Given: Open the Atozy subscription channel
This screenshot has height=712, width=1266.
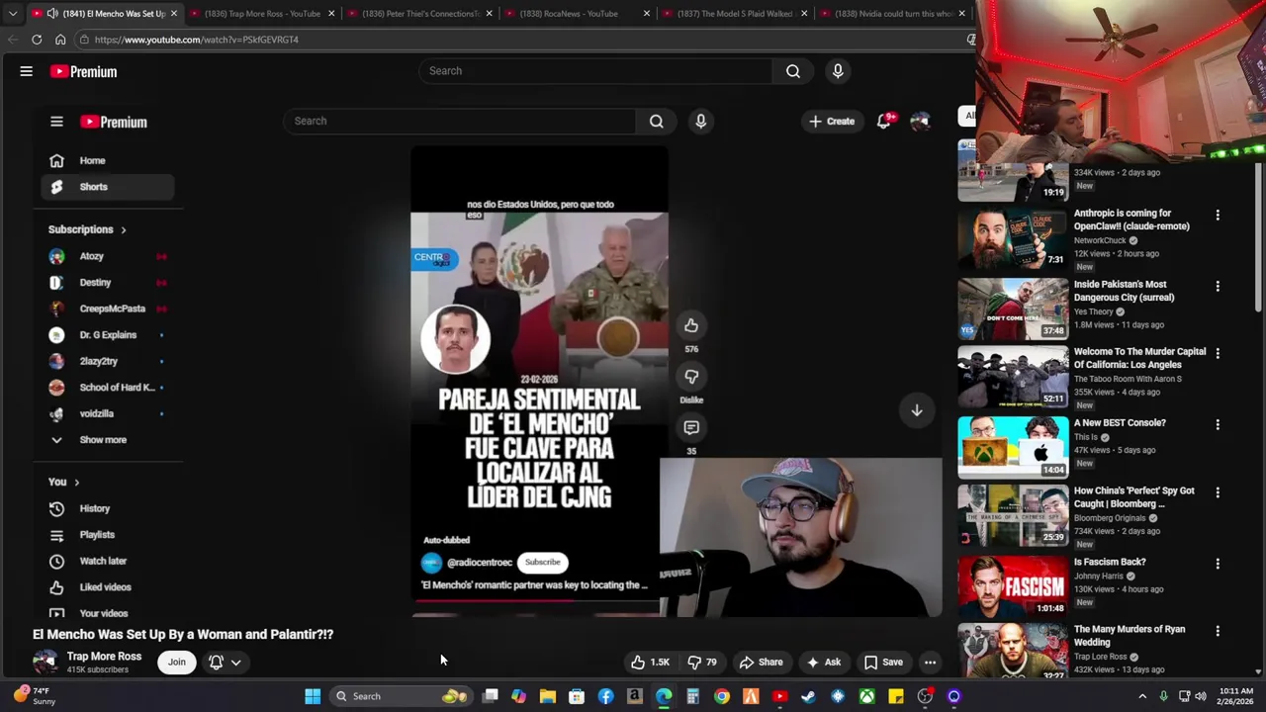Looking at the screenshot, I should (x=91, y=256).
